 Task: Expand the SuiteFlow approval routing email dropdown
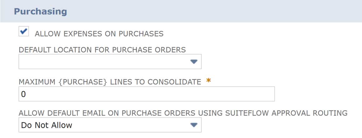110,125
